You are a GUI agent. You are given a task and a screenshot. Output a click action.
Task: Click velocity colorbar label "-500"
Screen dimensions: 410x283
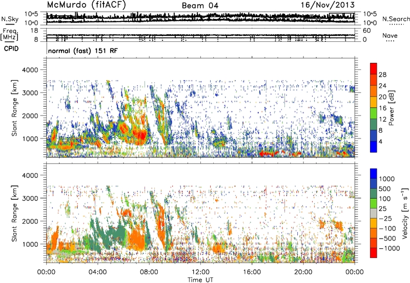[x=388, y=239]
